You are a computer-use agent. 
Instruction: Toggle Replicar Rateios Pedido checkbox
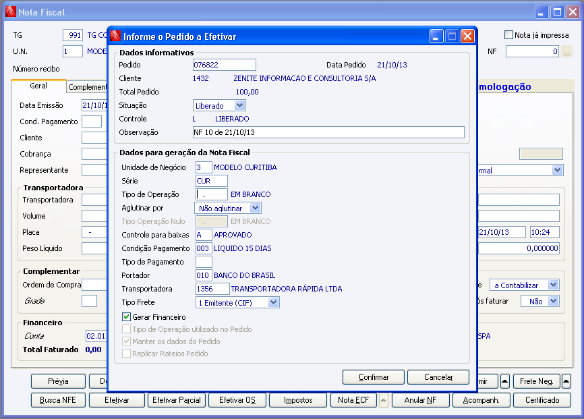(x=127, y=354)
